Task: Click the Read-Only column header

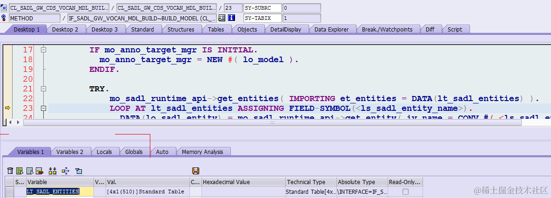Action: pos(405,182)
